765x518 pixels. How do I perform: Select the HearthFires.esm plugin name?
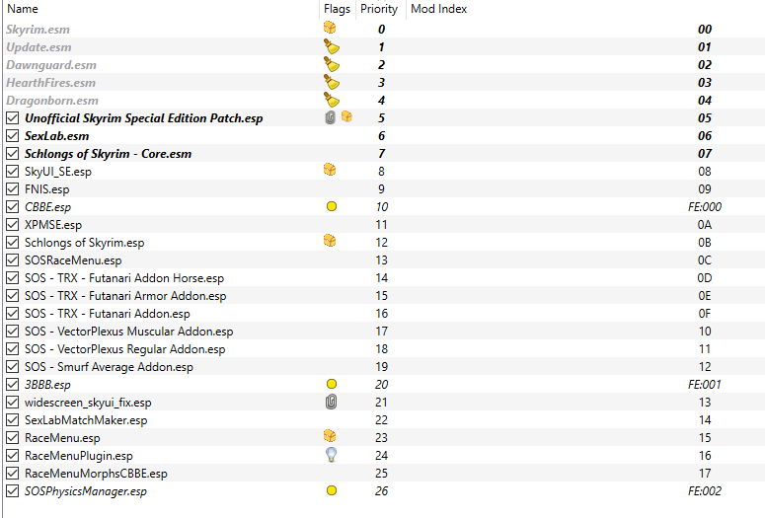click(x=50, y=83)
